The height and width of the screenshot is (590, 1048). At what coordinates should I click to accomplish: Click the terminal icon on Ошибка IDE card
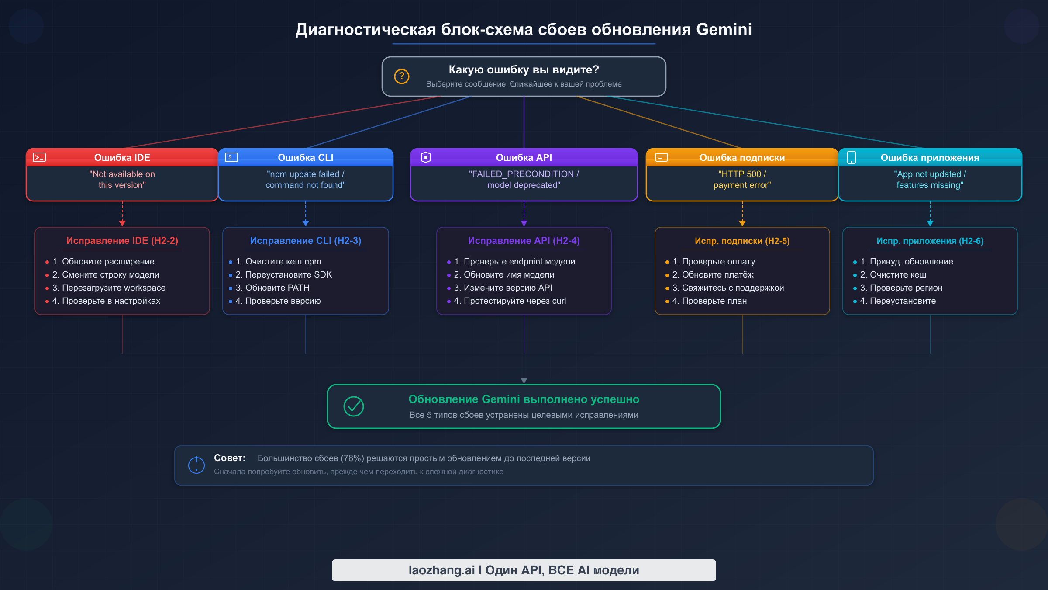[40, 157]
